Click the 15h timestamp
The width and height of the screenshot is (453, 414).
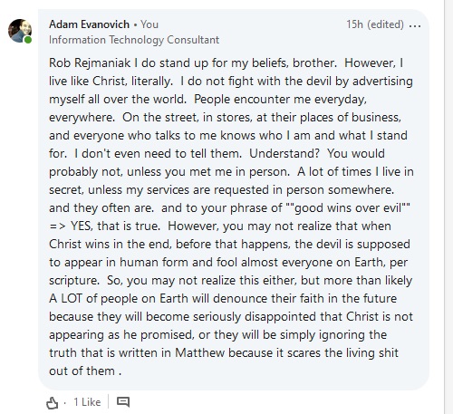(354, 24)
